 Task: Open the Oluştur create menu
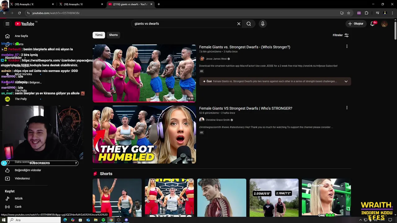click(355, 24)
